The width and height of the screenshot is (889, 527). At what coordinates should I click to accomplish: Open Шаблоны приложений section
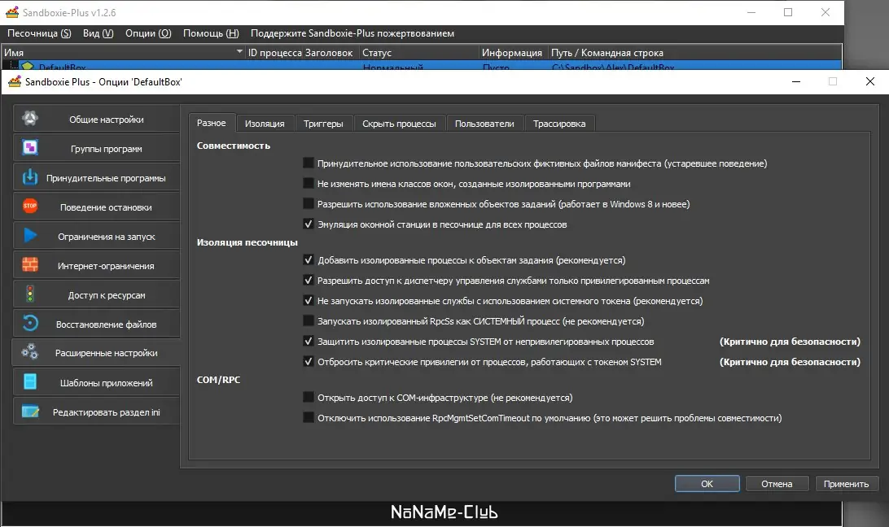96,382
